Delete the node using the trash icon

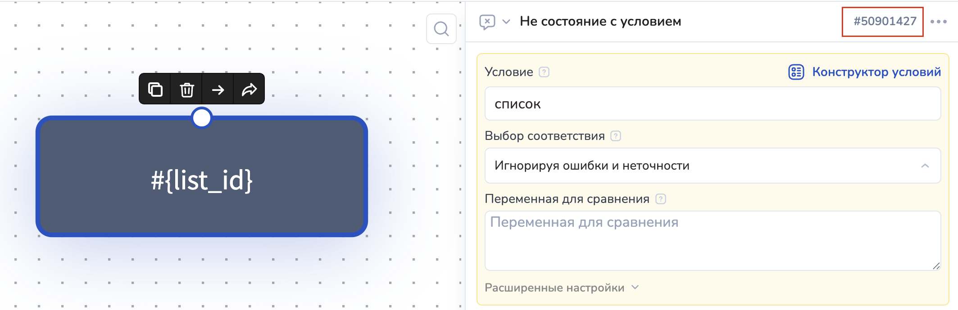click(186, 90)
